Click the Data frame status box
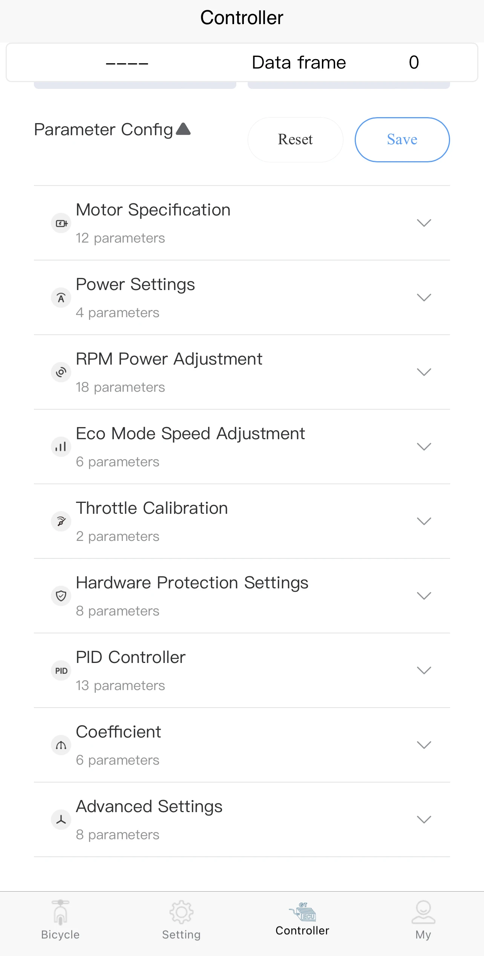 click(242, 63)
